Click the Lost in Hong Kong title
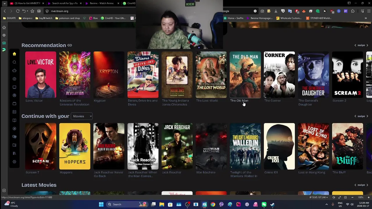This screenshot has height=209, width=372. 312,172
